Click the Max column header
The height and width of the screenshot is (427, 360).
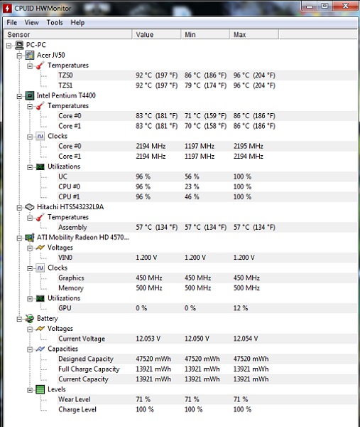(x=254, y=35)
